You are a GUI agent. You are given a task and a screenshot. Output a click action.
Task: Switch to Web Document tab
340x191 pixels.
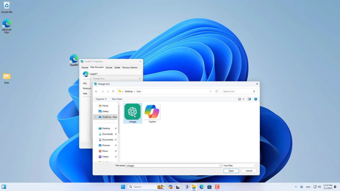point(97,67)
